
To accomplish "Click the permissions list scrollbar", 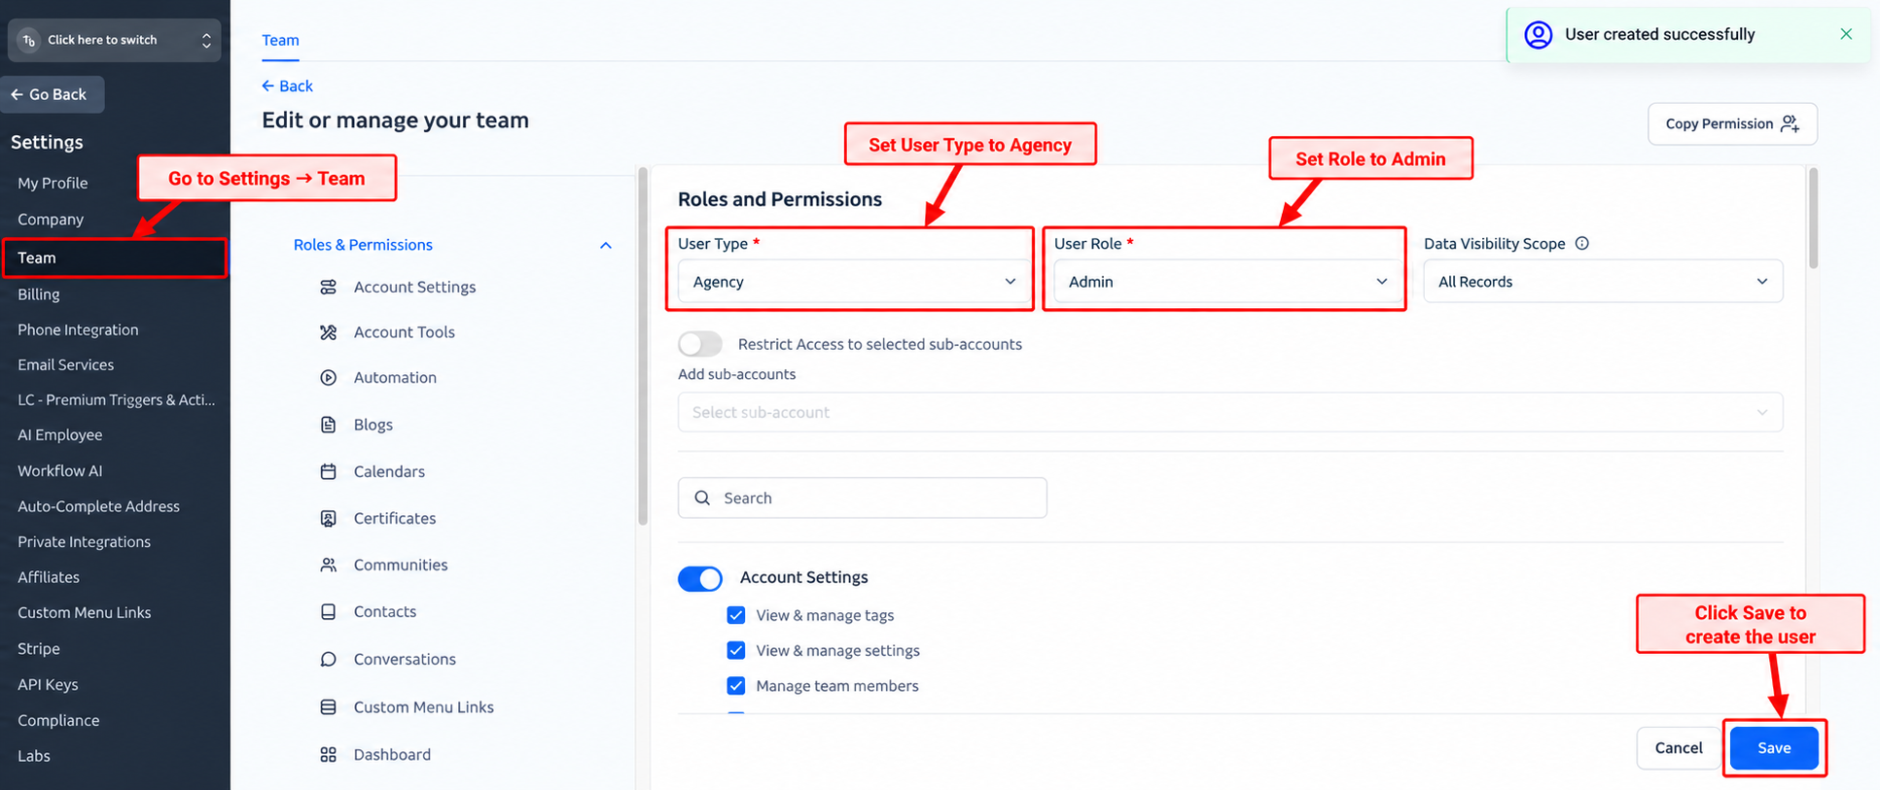I will click(643, 347).
